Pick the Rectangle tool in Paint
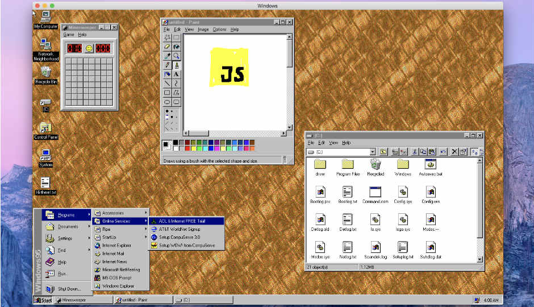 click(167, 93)
